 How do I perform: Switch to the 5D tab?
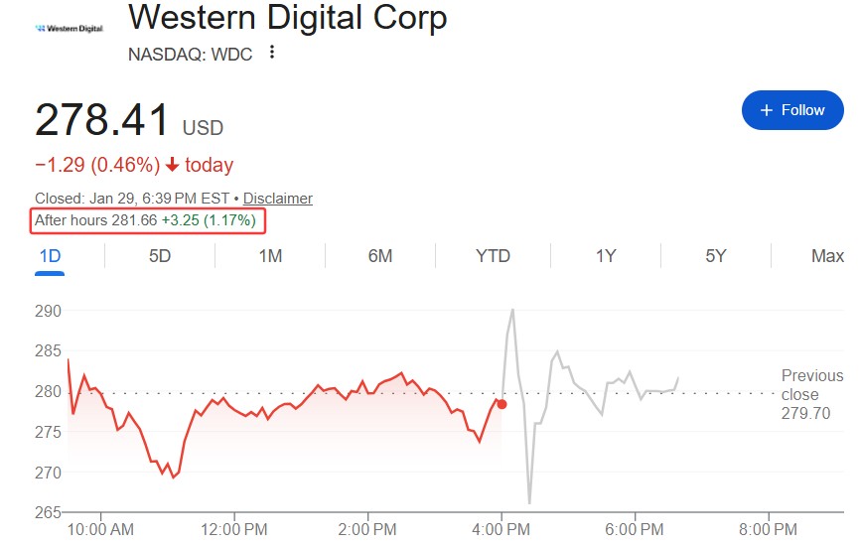pos(160,256)
